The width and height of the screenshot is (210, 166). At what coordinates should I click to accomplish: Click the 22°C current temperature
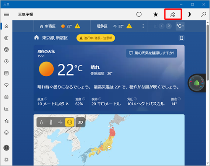[70, 70]
